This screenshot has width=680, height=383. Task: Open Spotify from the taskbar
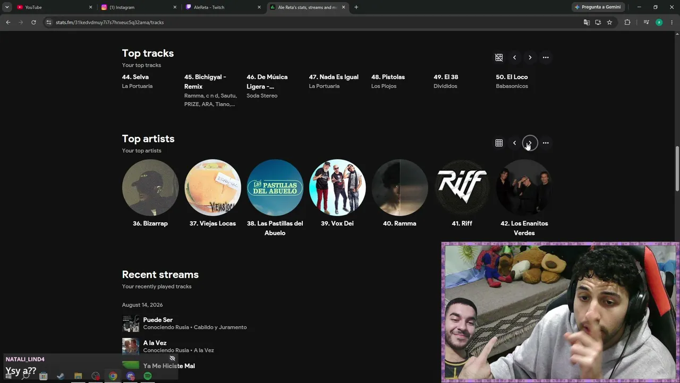click(148, 376)
